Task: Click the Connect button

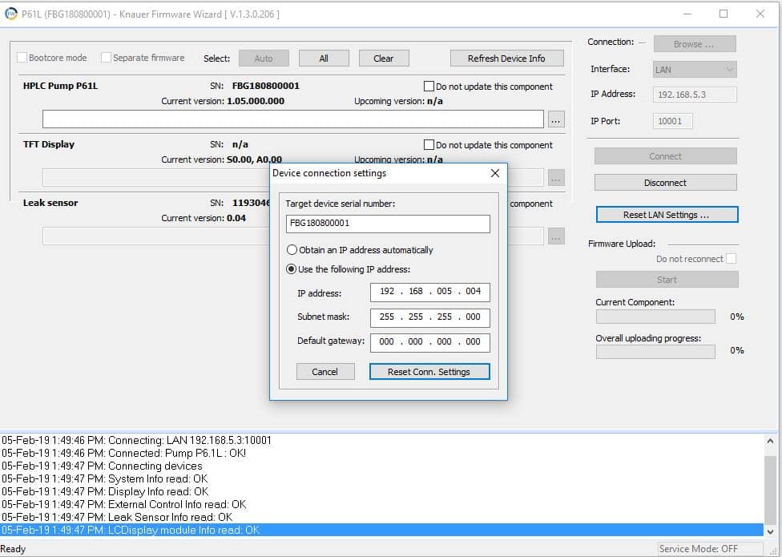Action: 665,156
